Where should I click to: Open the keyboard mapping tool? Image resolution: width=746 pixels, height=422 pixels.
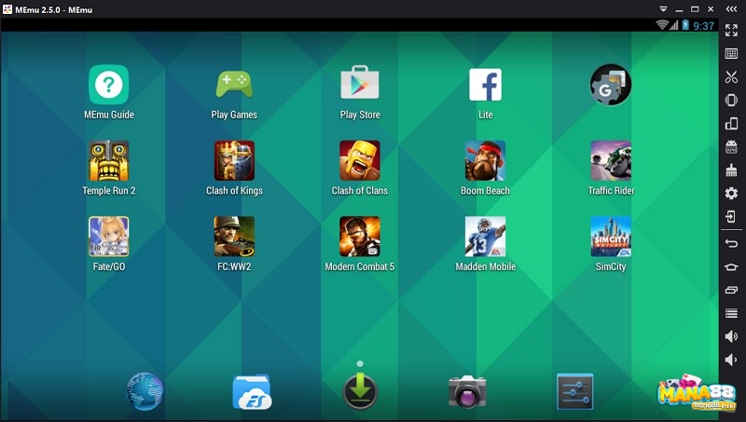click(x=731, y=54)
